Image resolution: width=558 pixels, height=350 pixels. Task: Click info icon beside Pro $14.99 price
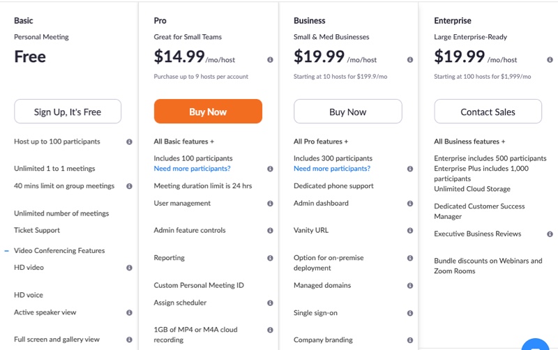coord(270,60)
